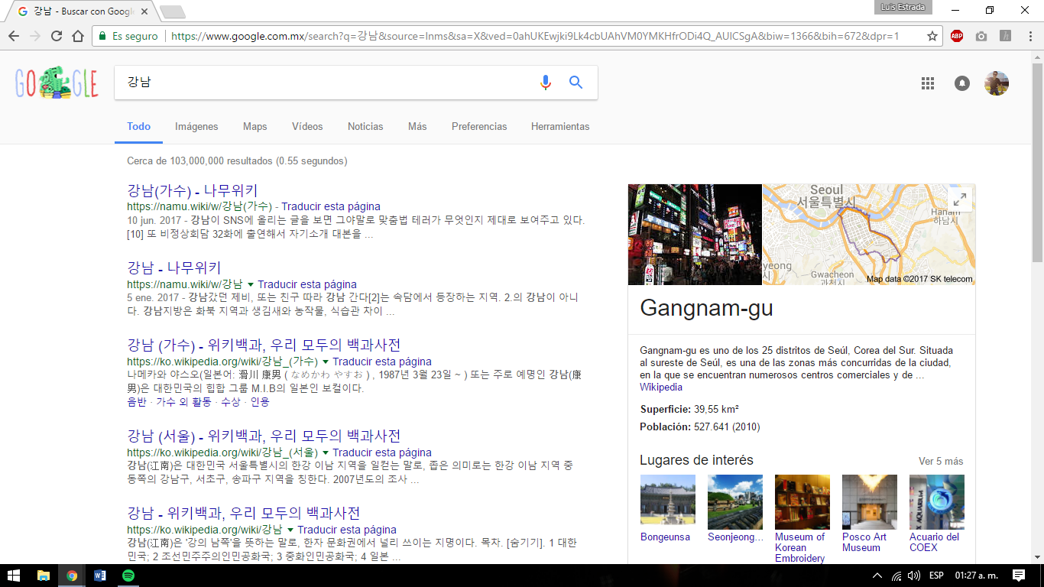
Task: Open the 강남 (가수) - 위키백과 result
Action: [x=264, y=345]
